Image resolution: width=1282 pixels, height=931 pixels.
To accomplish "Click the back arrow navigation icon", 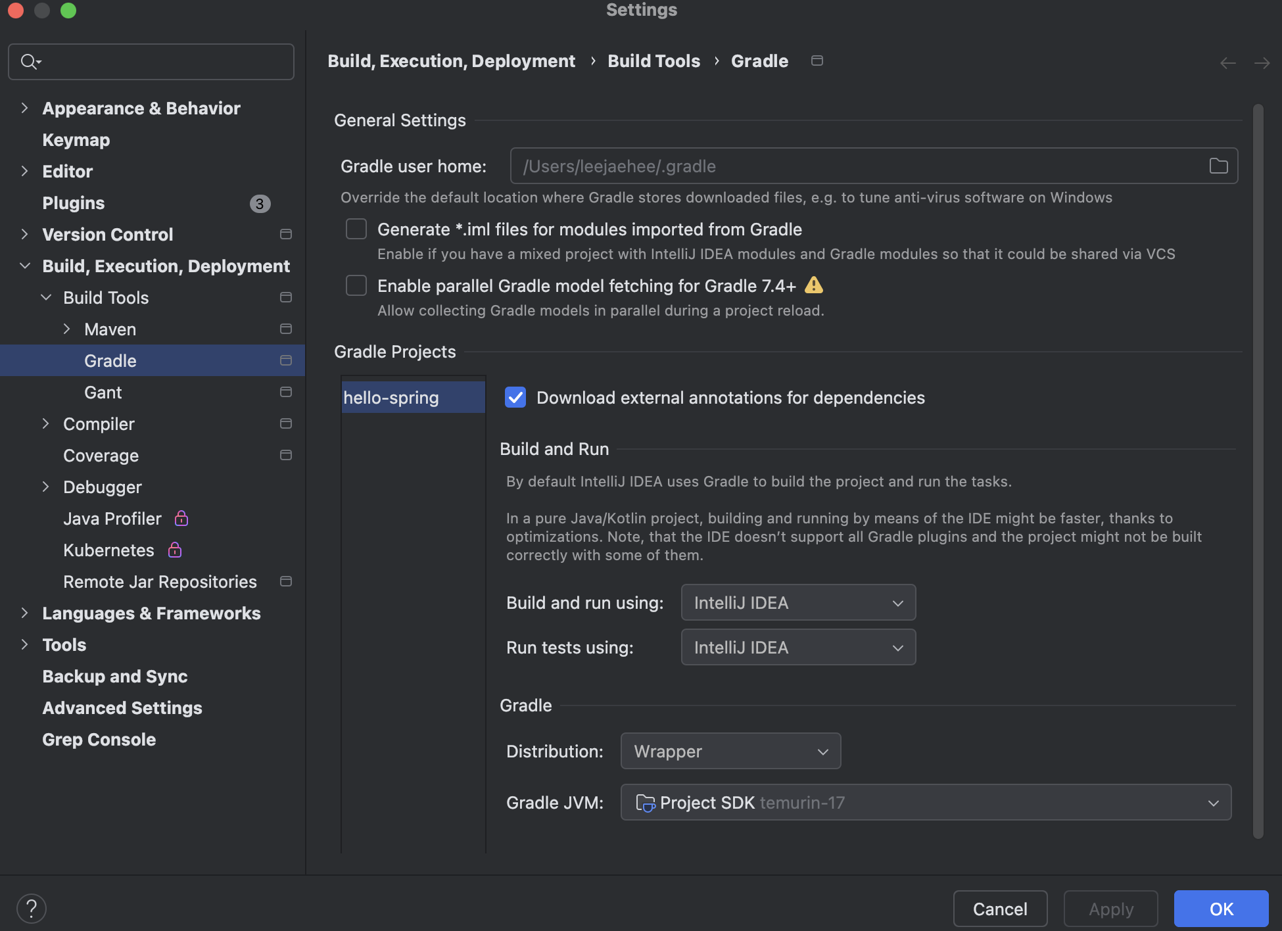I will click(1227, 63).
